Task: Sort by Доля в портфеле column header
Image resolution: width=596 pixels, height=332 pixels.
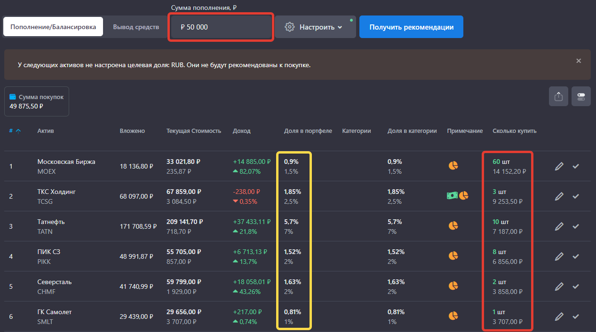Action: click(x=308, y=131)
